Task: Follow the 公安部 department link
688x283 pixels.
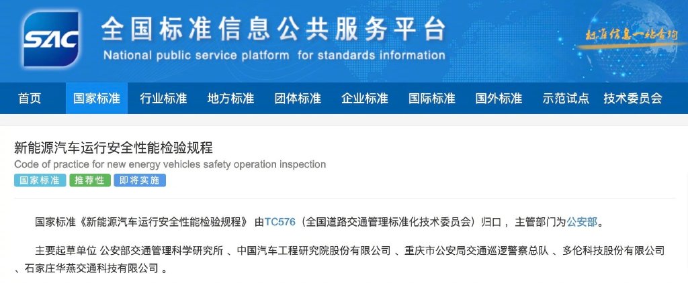Action: point(583,222)
